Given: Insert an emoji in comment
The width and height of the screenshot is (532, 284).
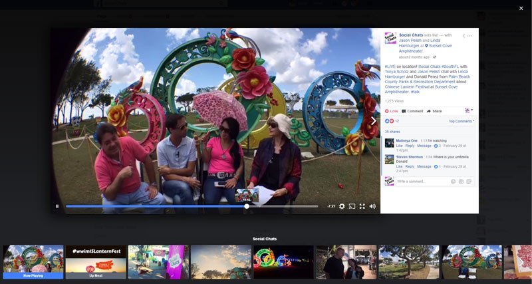Looking at the screenshot, I should tap(453, 182).
